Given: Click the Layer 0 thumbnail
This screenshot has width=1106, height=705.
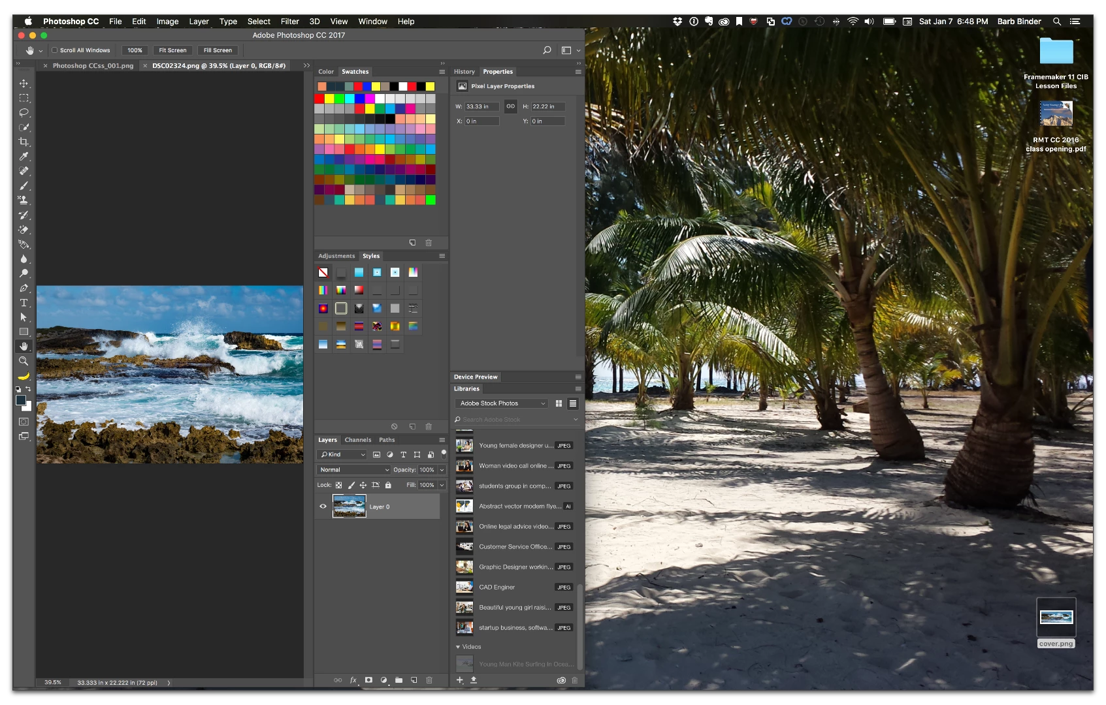Looking at the screenshot, I should (x=350, y=507).
